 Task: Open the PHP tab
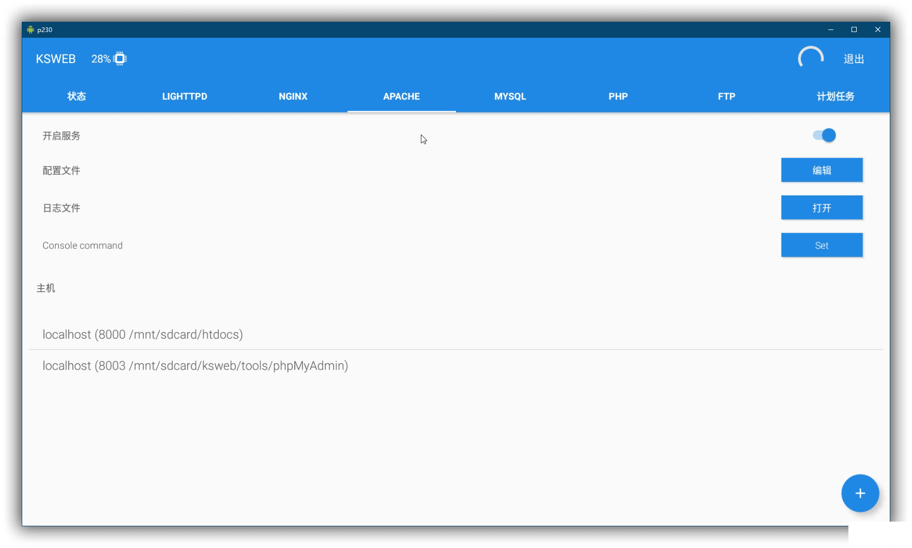tap(618, 96)
